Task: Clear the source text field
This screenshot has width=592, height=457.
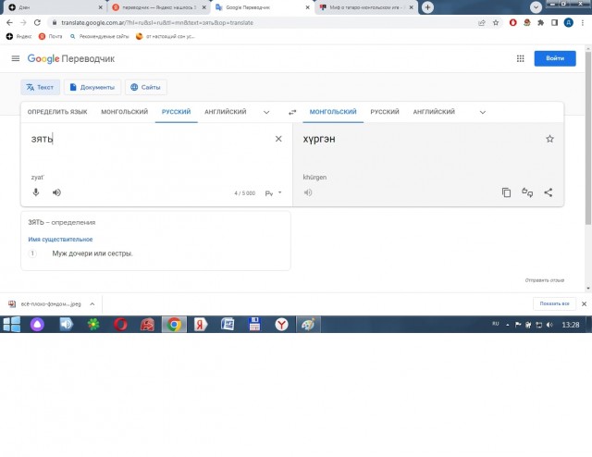Action: 278,139
